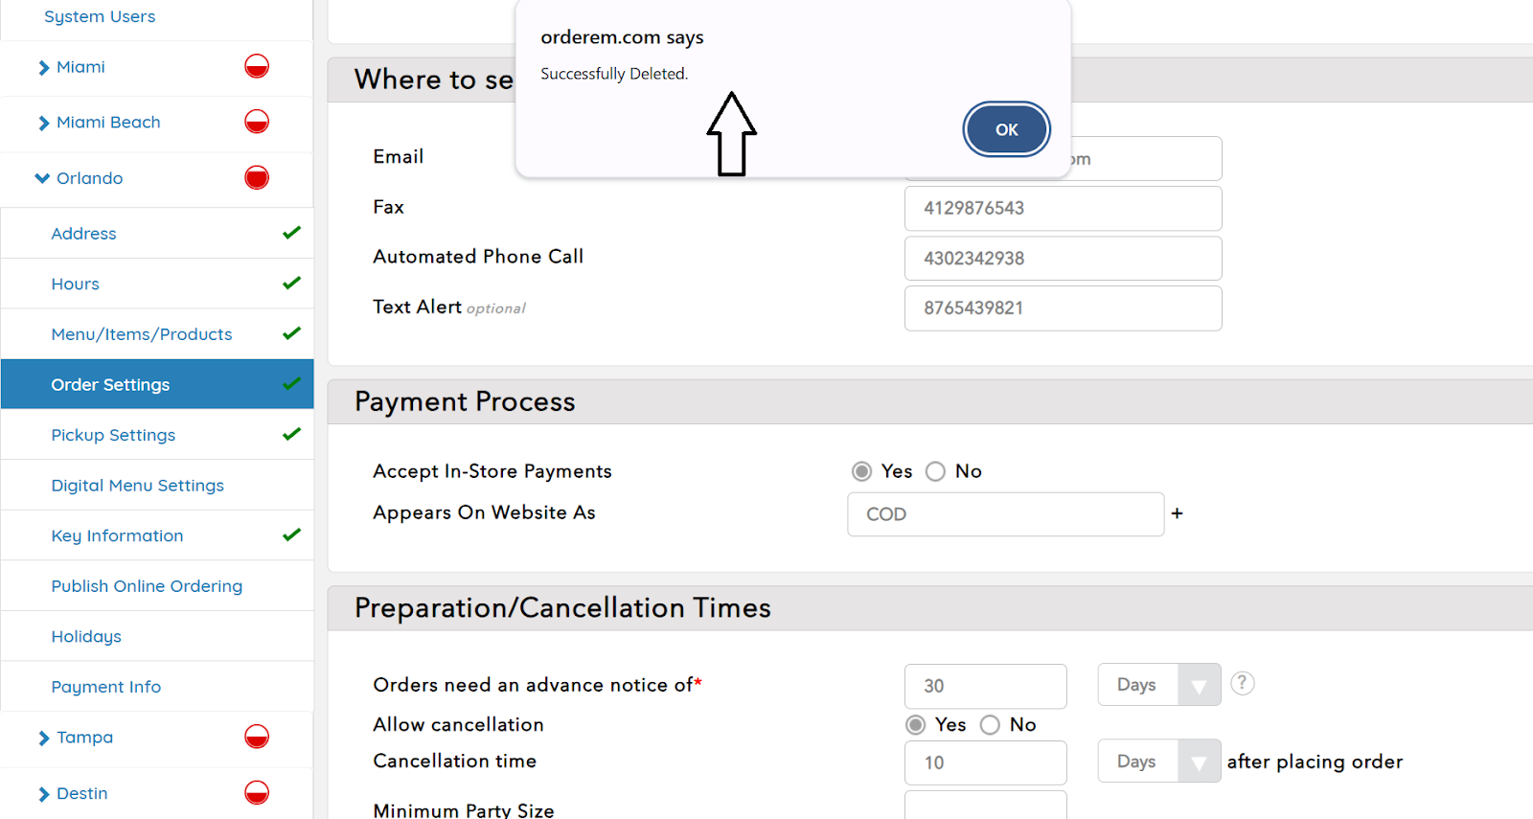This screenshot has height=819, width=1533.
Task: Select No for Accept In-Store Payments
Action: [936, 471]
